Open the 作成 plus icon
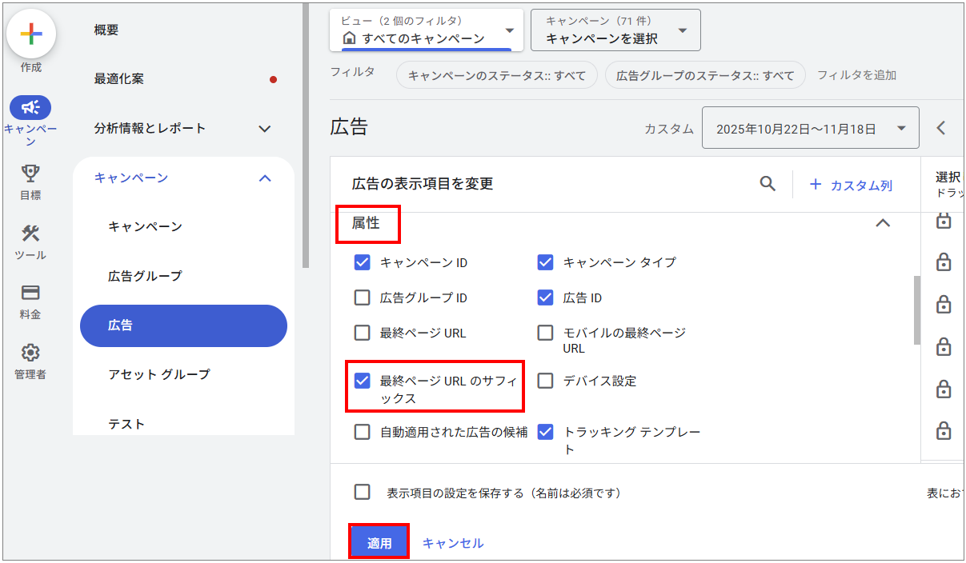 click(x=30, y=34)
